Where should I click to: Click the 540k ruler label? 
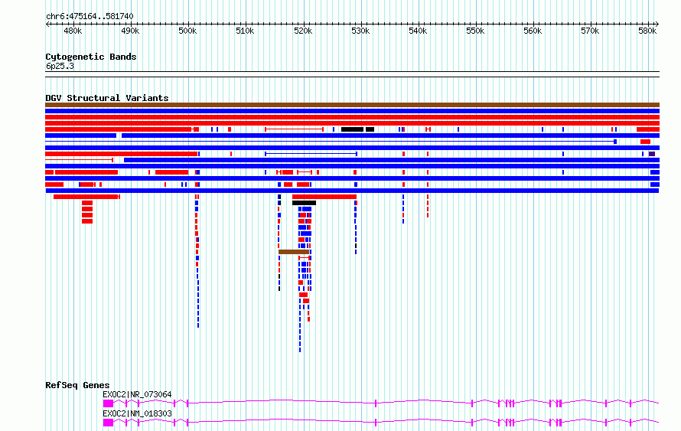[x=418, y=31]
